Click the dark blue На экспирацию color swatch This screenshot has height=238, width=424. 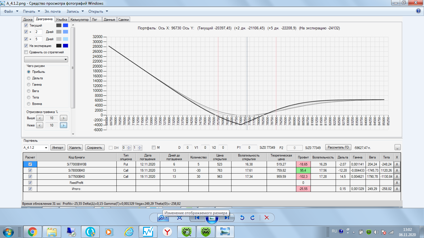(65, 46)
